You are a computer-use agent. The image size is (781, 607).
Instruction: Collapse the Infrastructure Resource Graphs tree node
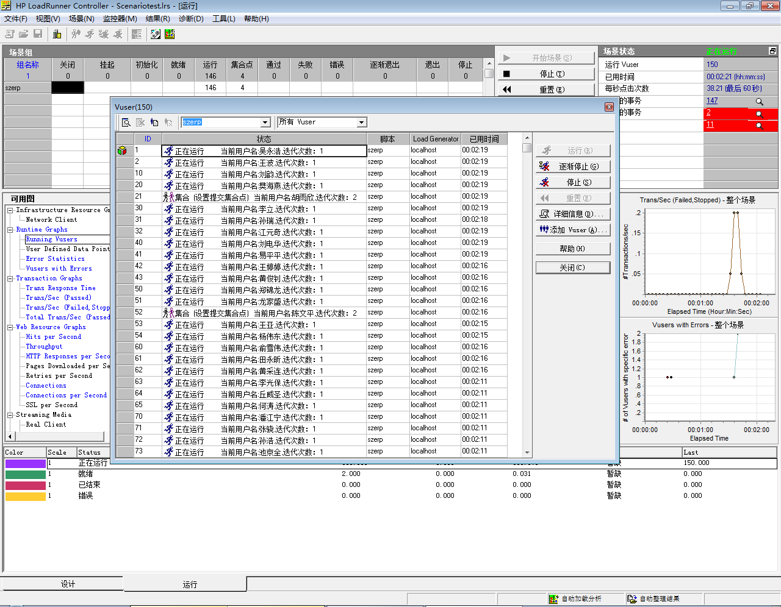click(x=10, y=210)
